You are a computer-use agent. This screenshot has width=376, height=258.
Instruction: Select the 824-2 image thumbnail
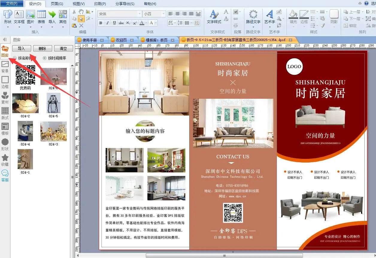pyautogui.click(x=25, y=103)
